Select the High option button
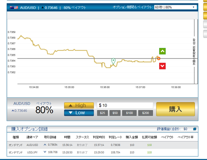 [79, 106]
